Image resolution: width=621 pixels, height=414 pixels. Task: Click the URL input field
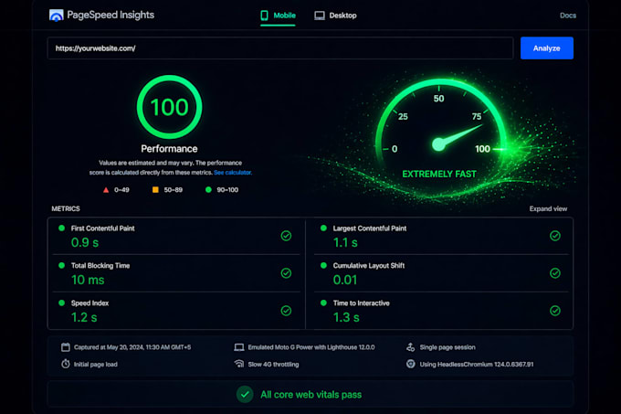pos(280,48)
